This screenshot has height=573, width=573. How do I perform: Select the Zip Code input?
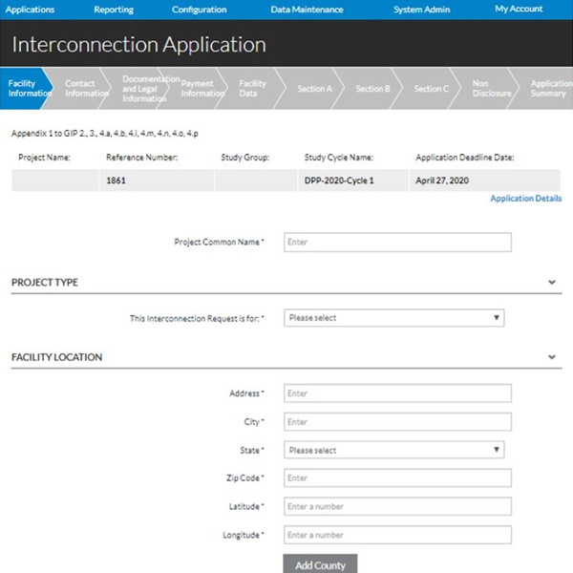tap(397, 477)
